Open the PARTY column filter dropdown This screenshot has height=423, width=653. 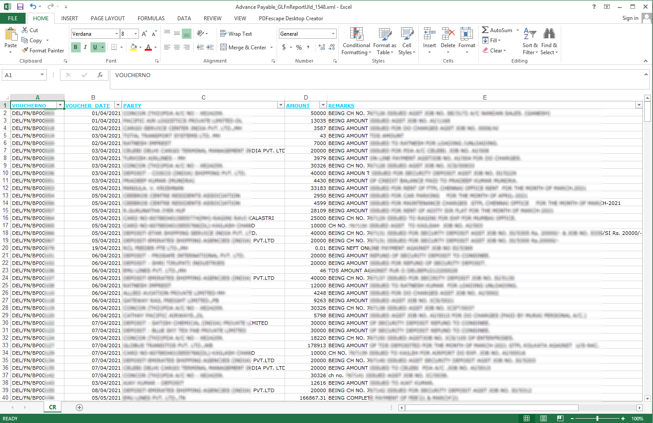pyautogui.click(x=281, y=105)
